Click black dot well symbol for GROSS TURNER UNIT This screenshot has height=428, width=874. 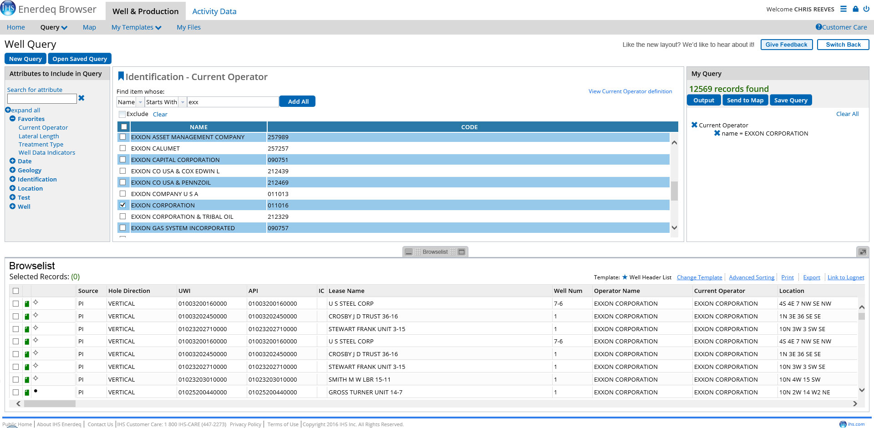(x=36, y=391)
